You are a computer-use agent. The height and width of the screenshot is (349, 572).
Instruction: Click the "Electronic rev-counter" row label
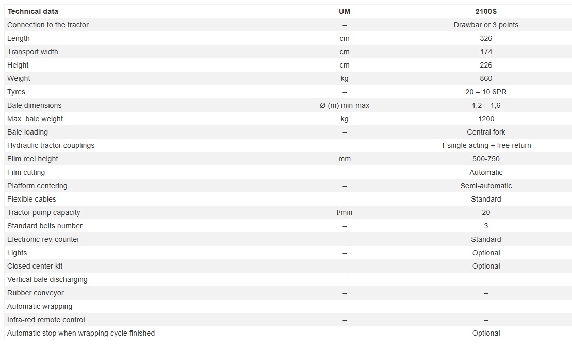(x=43, y=239)
